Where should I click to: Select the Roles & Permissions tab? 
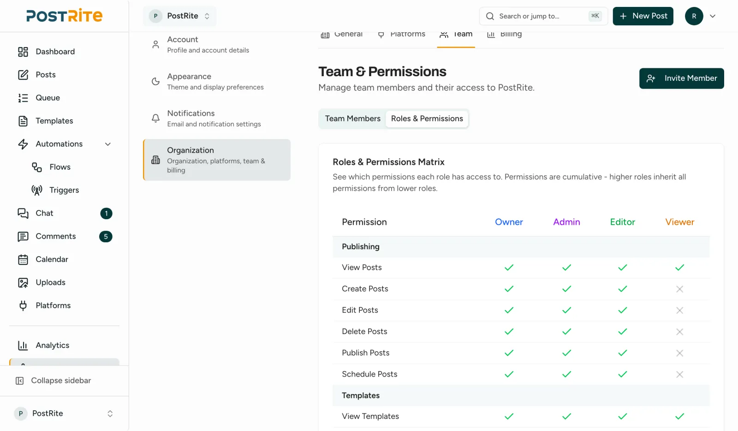coord(427,119)
